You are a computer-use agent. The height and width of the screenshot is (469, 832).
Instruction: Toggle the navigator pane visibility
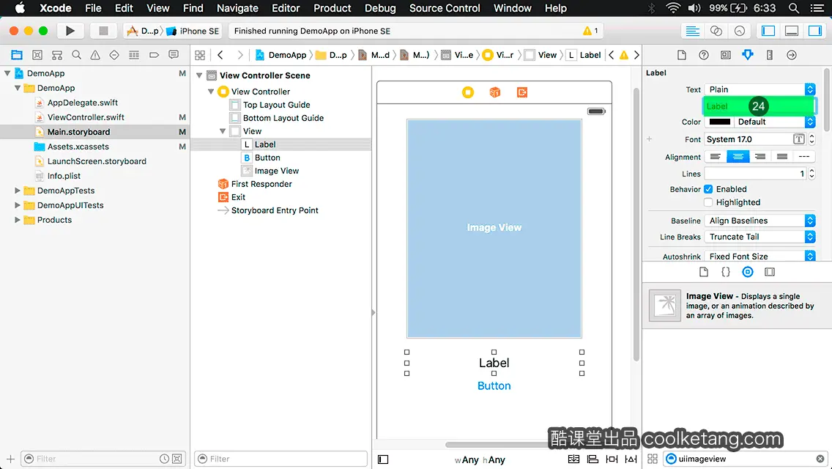(768, 31)
